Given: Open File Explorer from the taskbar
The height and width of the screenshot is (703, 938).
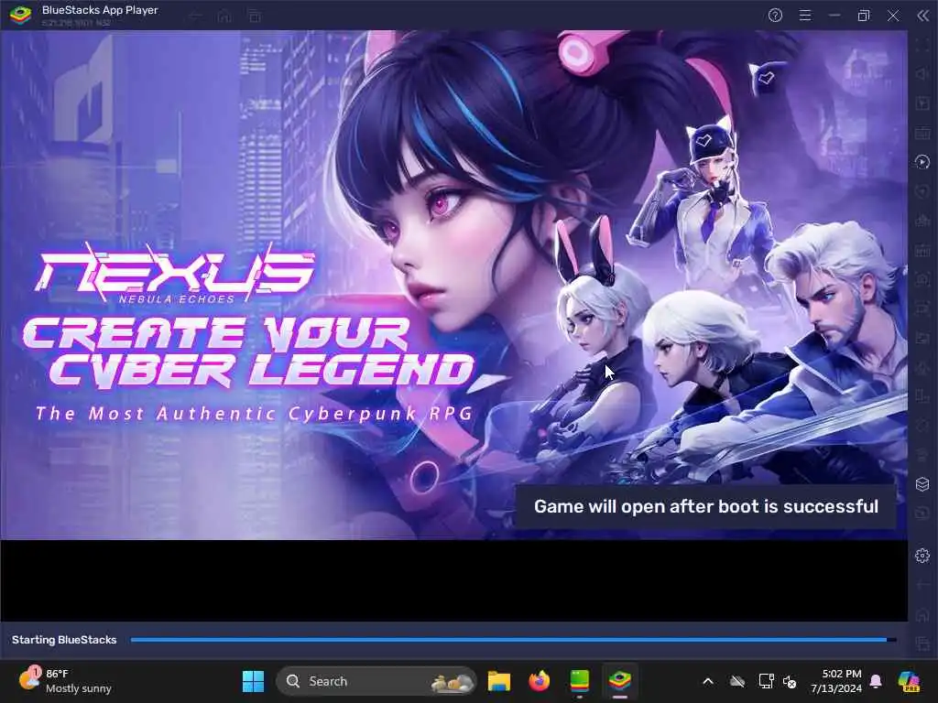Looking at the screenshot, I should pyautogui.click(x=498, y=681).
